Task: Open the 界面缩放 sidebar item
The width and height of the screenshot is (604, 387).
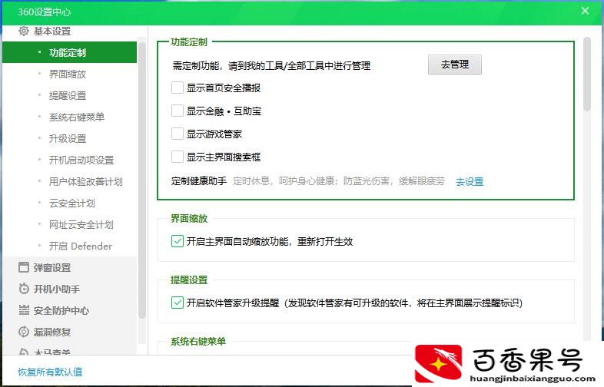Action: click(68, 74)
